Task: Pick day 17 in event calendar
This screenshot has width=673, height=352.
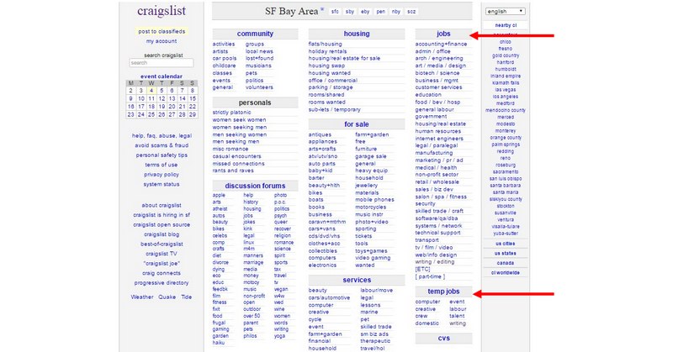Action: [x=140, y=107]
